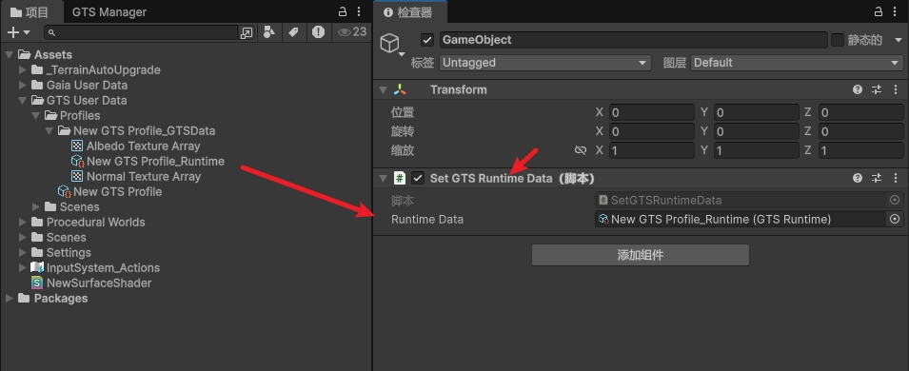Open Set GTS Runtime Data context menu dots

point(896,179)
